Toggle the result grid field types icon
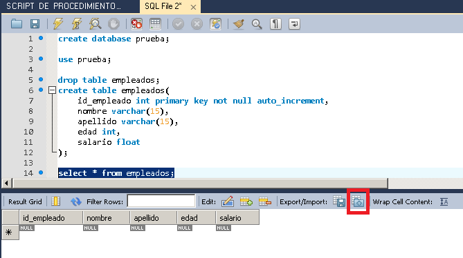 pyautogui.click(x=56, y=201)
